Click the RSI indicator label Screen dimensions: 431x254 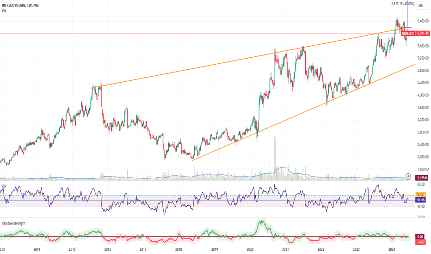tap(4, 186)
